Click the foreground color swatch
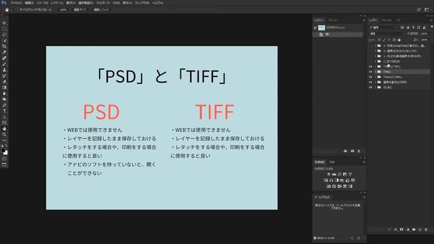Viewport: 434px width, 244px height. (3, 150)
